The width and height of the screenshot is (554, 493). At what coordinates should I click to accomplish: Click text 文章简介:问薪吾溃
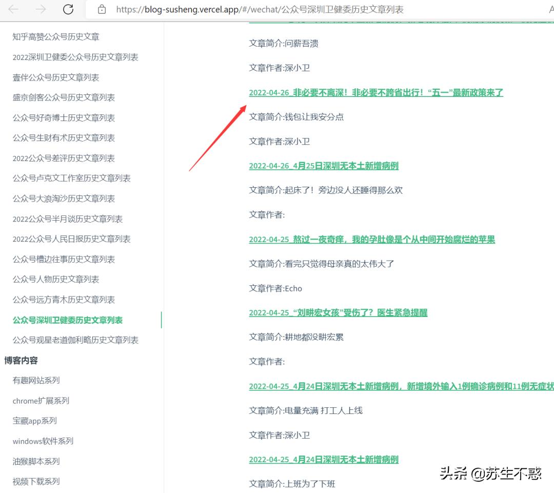tap(284, 44)
